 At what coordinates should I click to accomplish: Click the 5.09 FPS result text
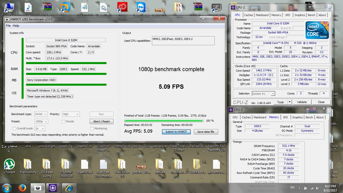pos(171,87)
